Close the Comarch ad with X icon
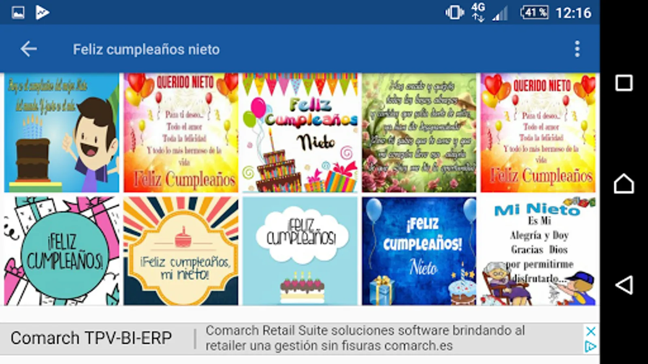The image size is (648, 364). 591,331
